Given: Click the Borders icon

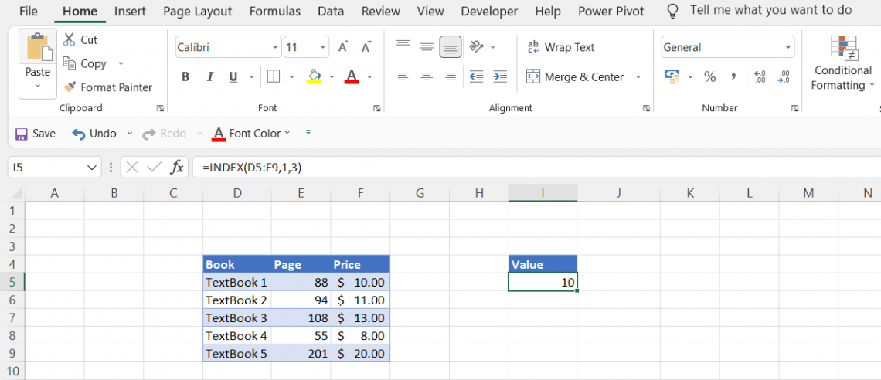Looking at the screenshot, I should [x=273, y=76].
